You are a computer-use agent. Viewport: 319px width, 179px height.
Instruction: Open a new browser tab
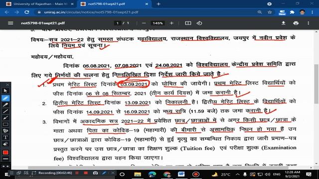(x=159, y=4)
